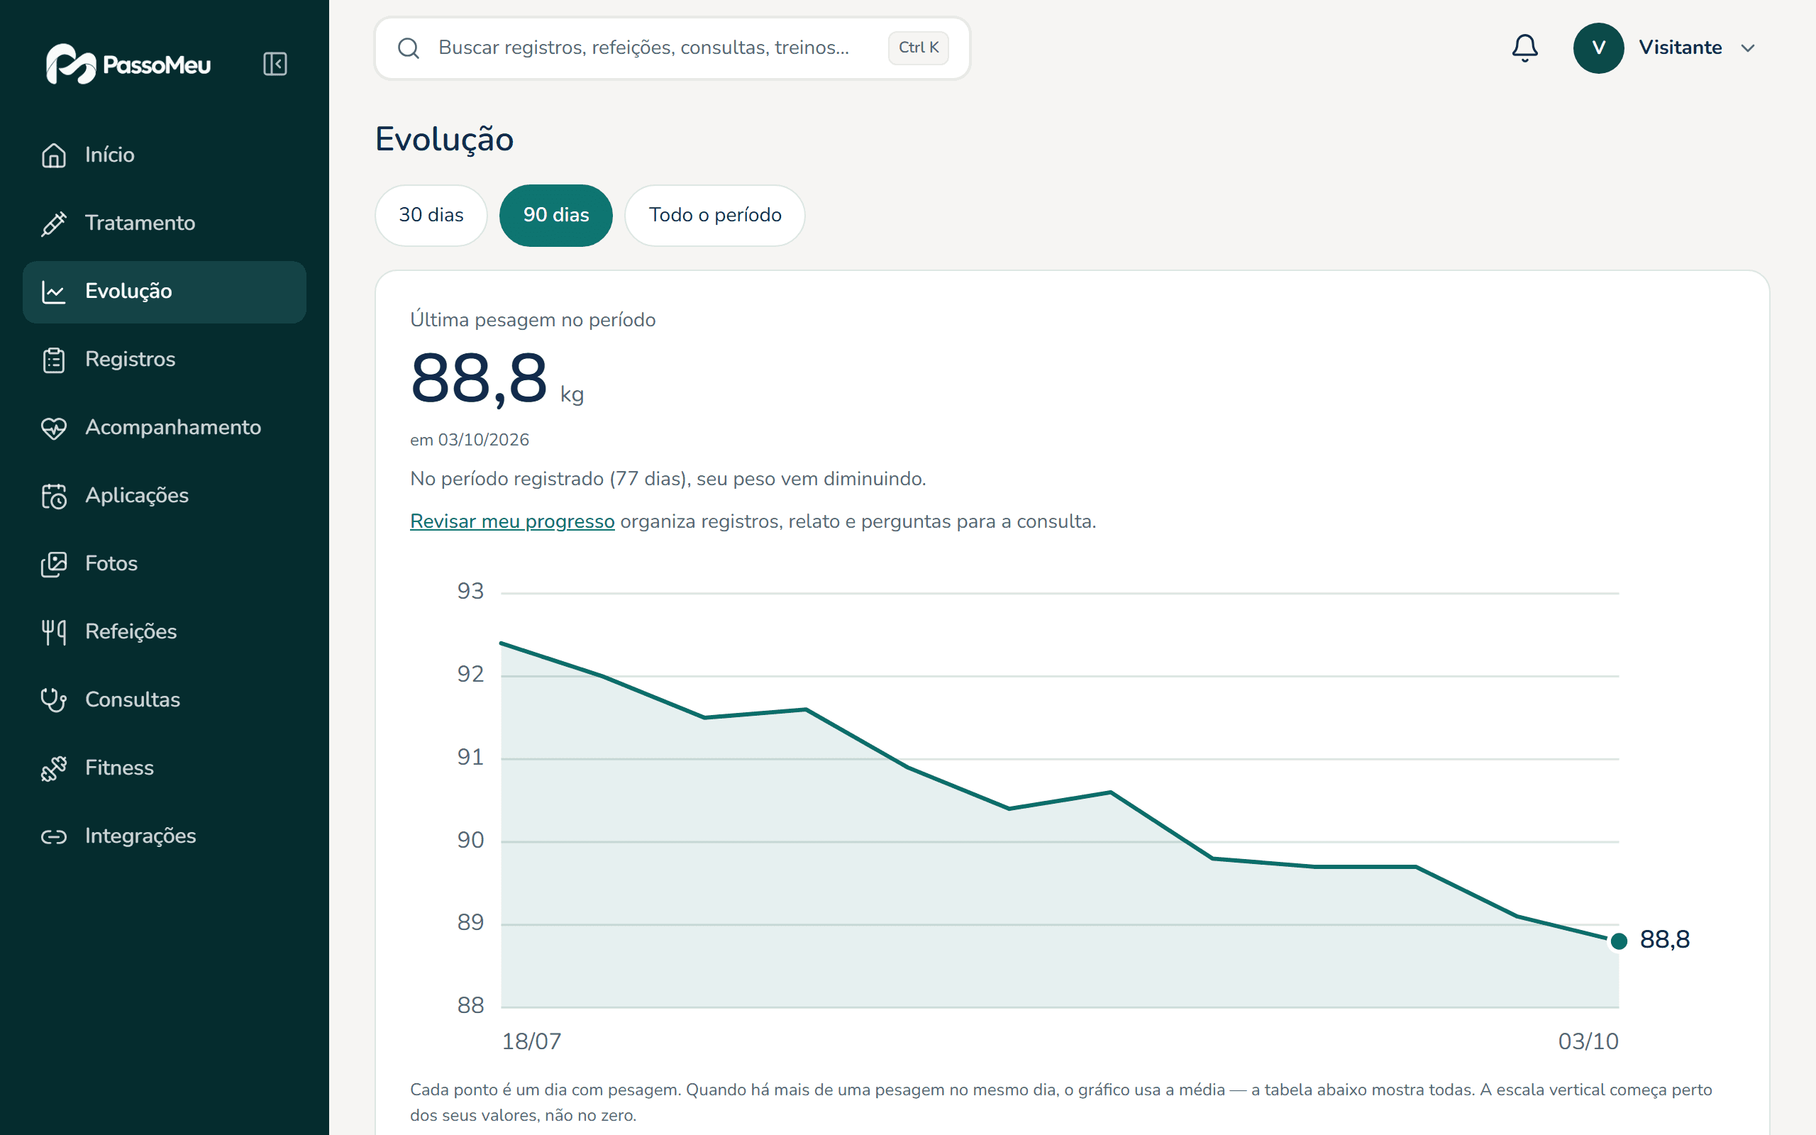Viewport: 1816px width, 1135px height.
Task: Open Consultas section label
Action: tap(133, 699)
